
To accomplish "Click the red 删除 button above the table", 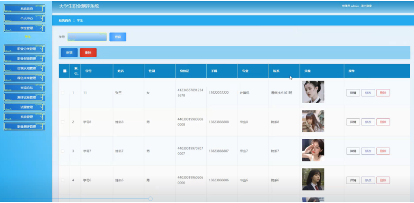I will (88, 53).
